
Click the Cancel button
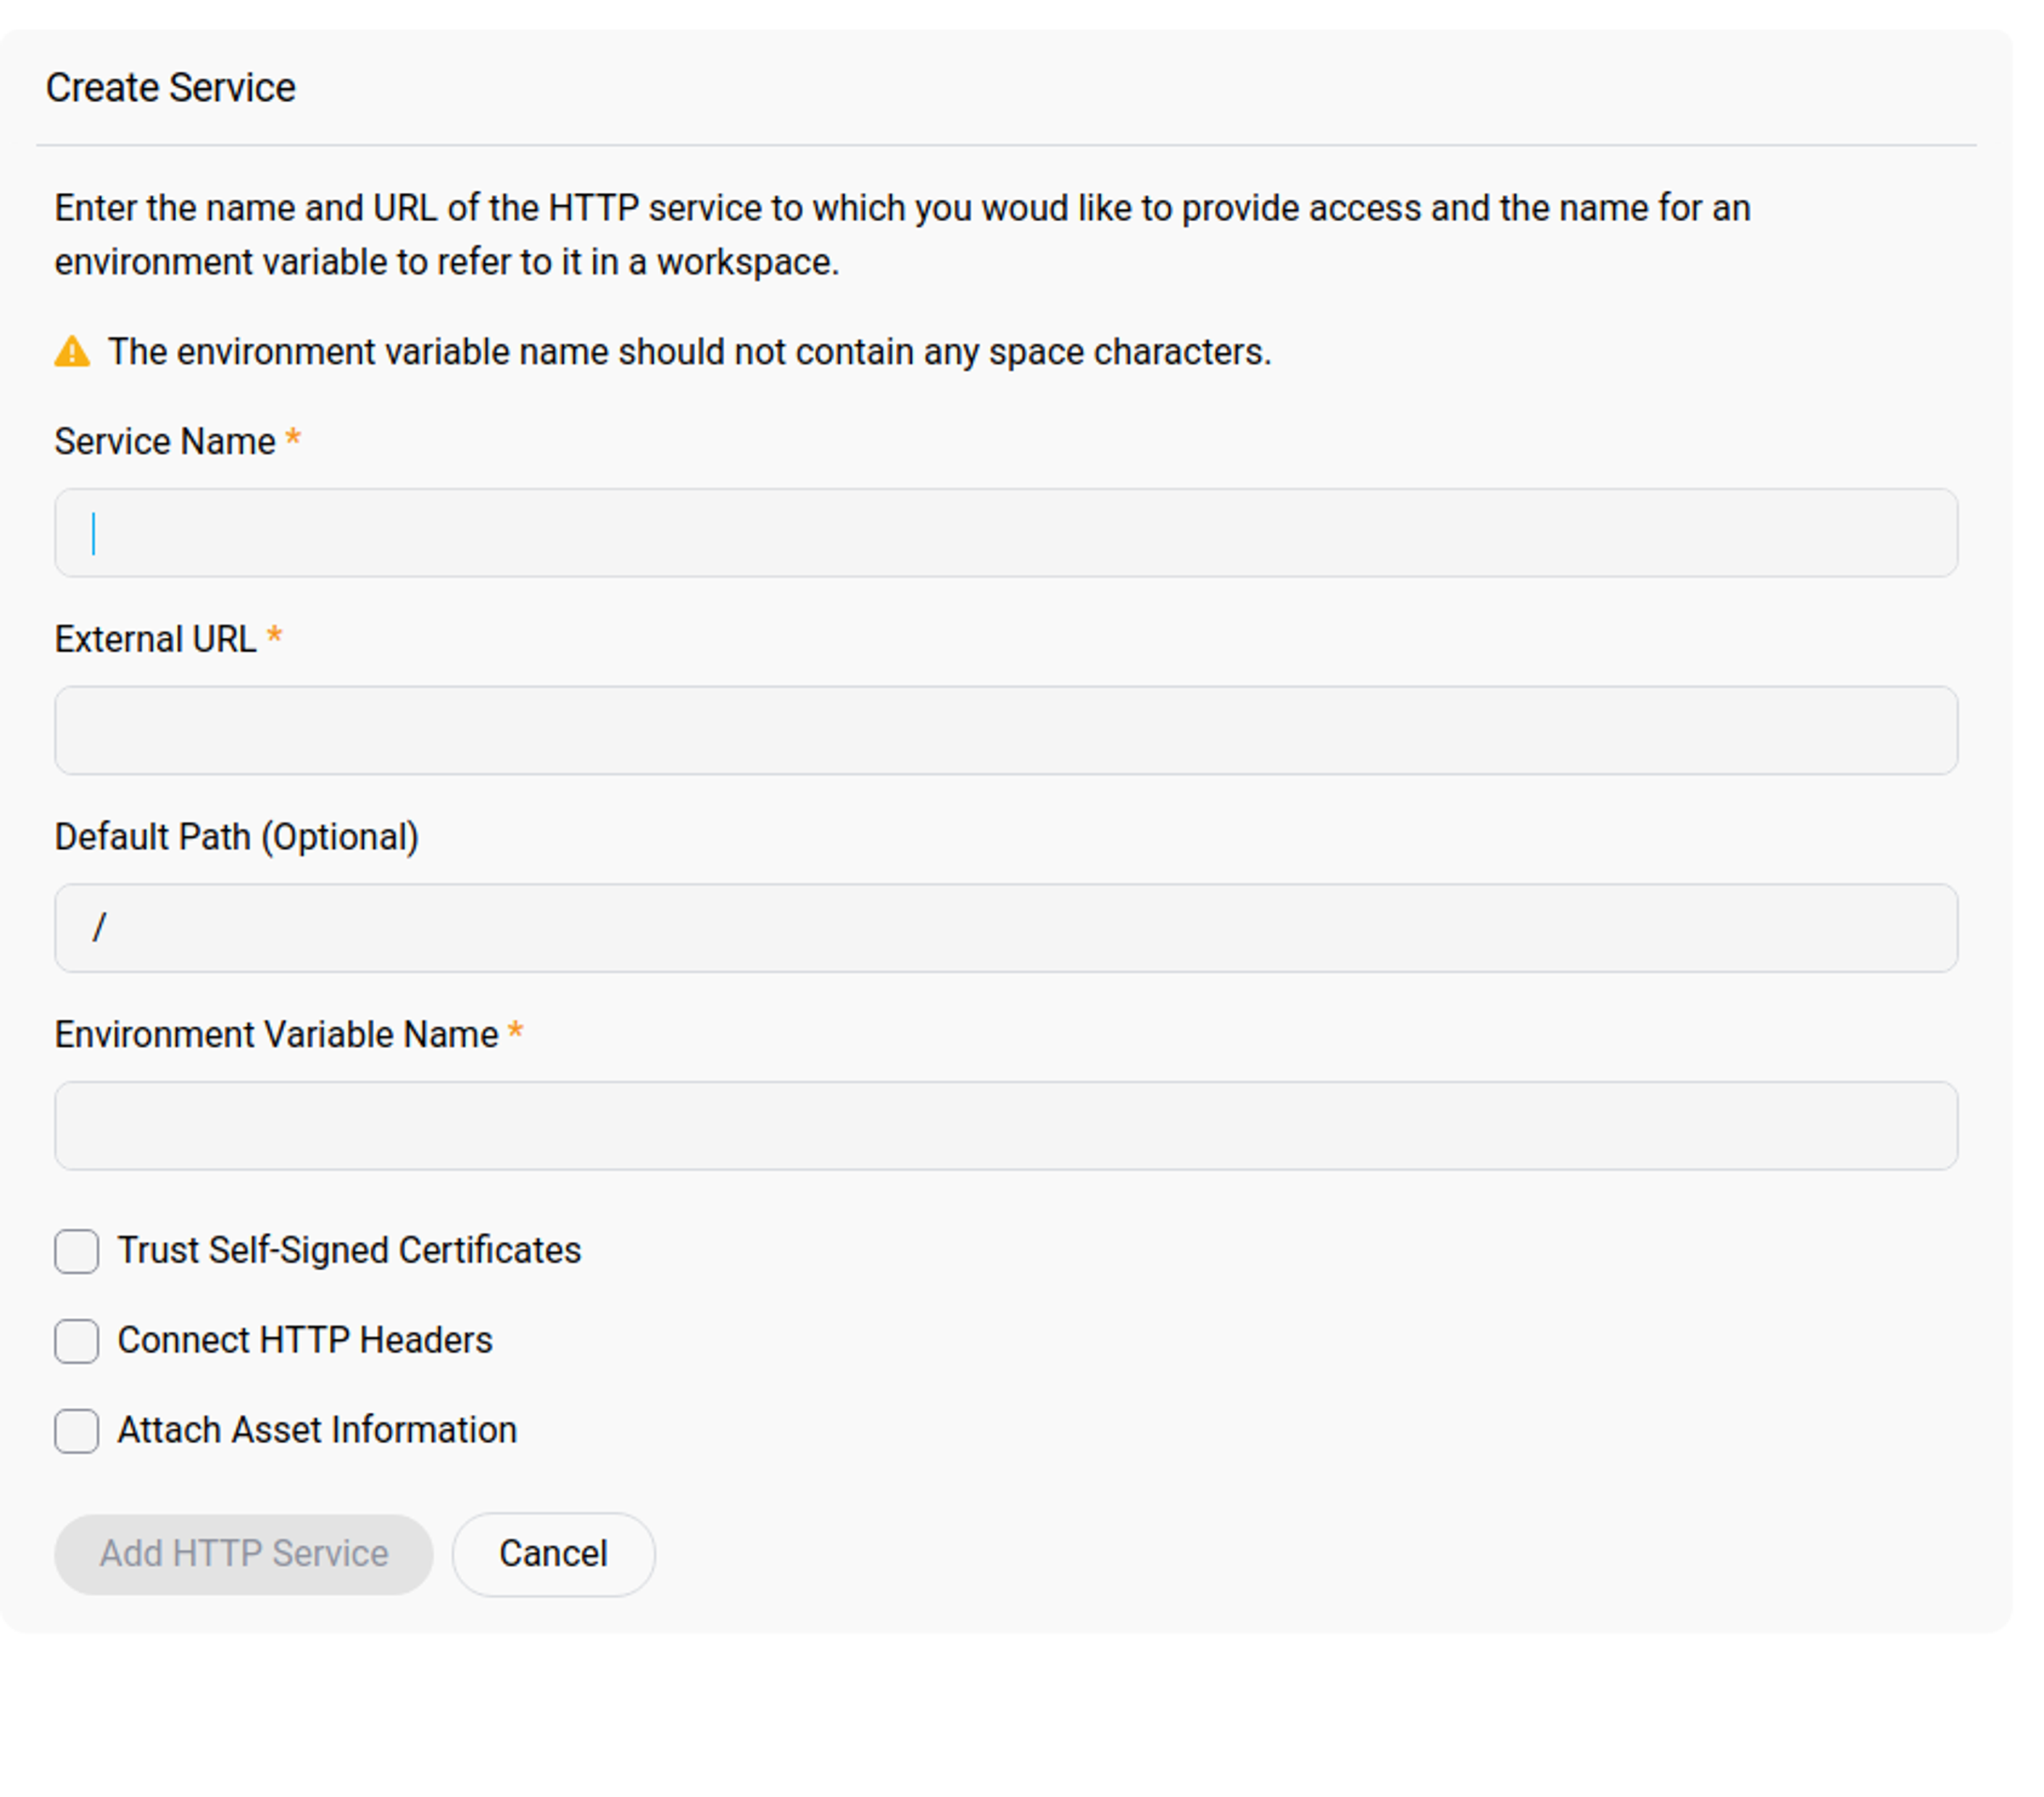pos(553,1554)
